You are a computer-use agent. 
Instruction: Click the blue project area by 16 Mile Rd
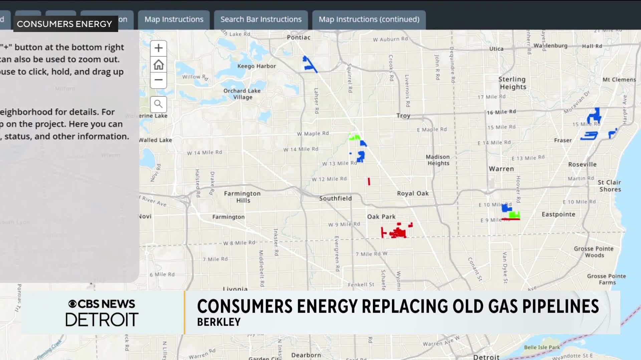(594, 116)
